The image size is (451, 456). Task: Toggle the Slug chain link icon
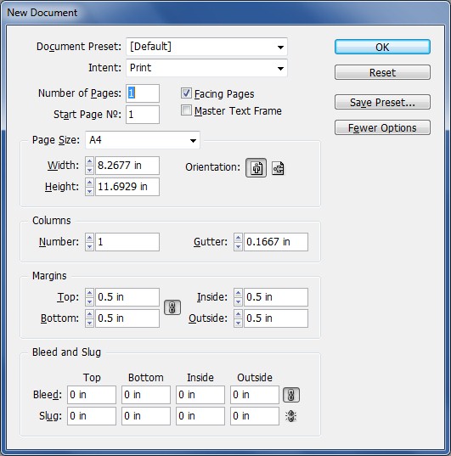pos(291,416)
